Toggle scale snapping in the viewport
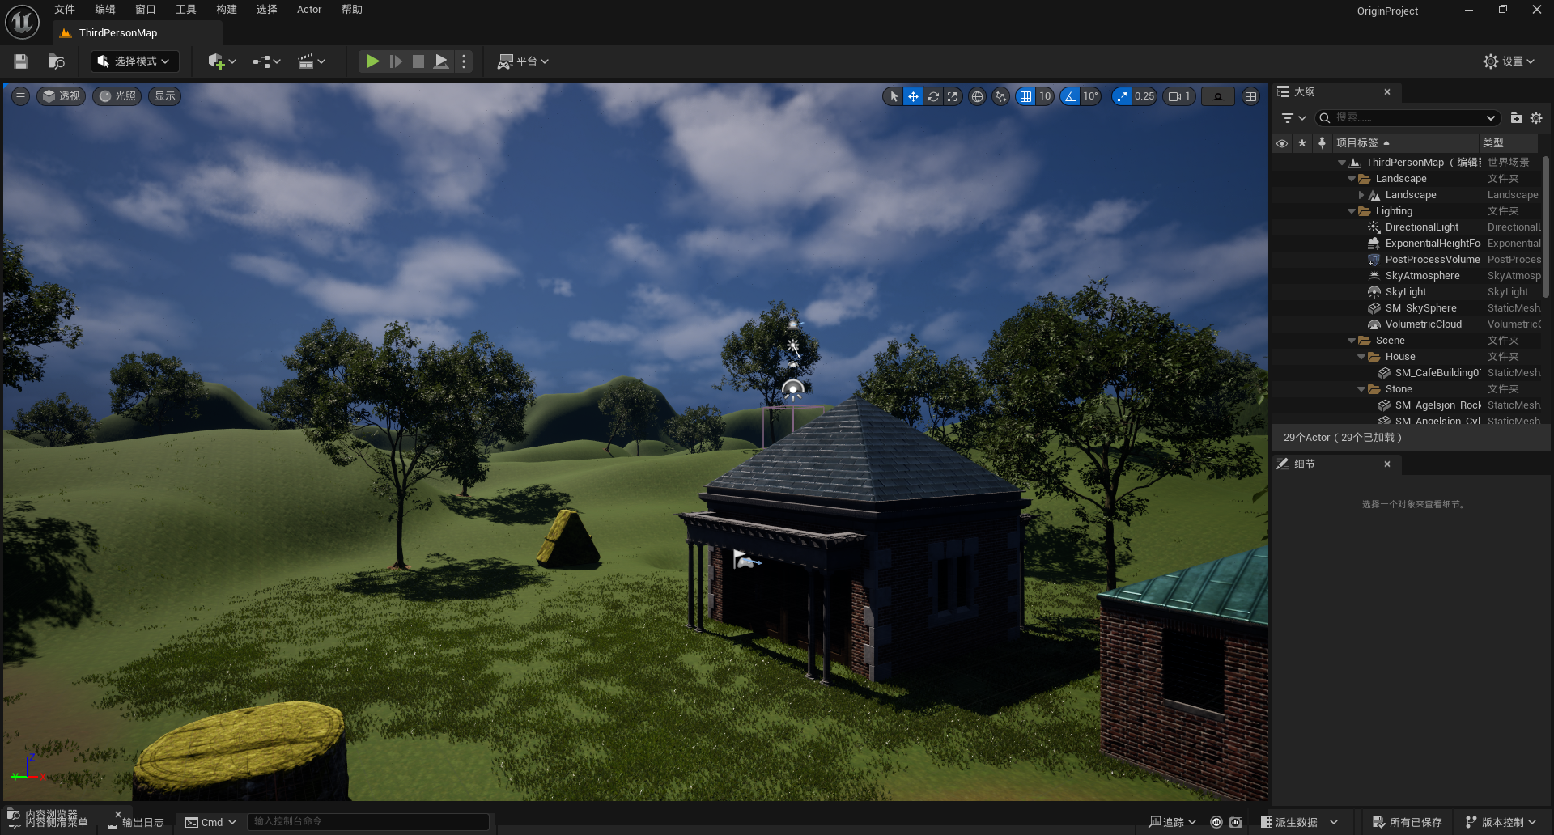The width and height of the screenshot is (1554, 835). [x=1122, y=96]
